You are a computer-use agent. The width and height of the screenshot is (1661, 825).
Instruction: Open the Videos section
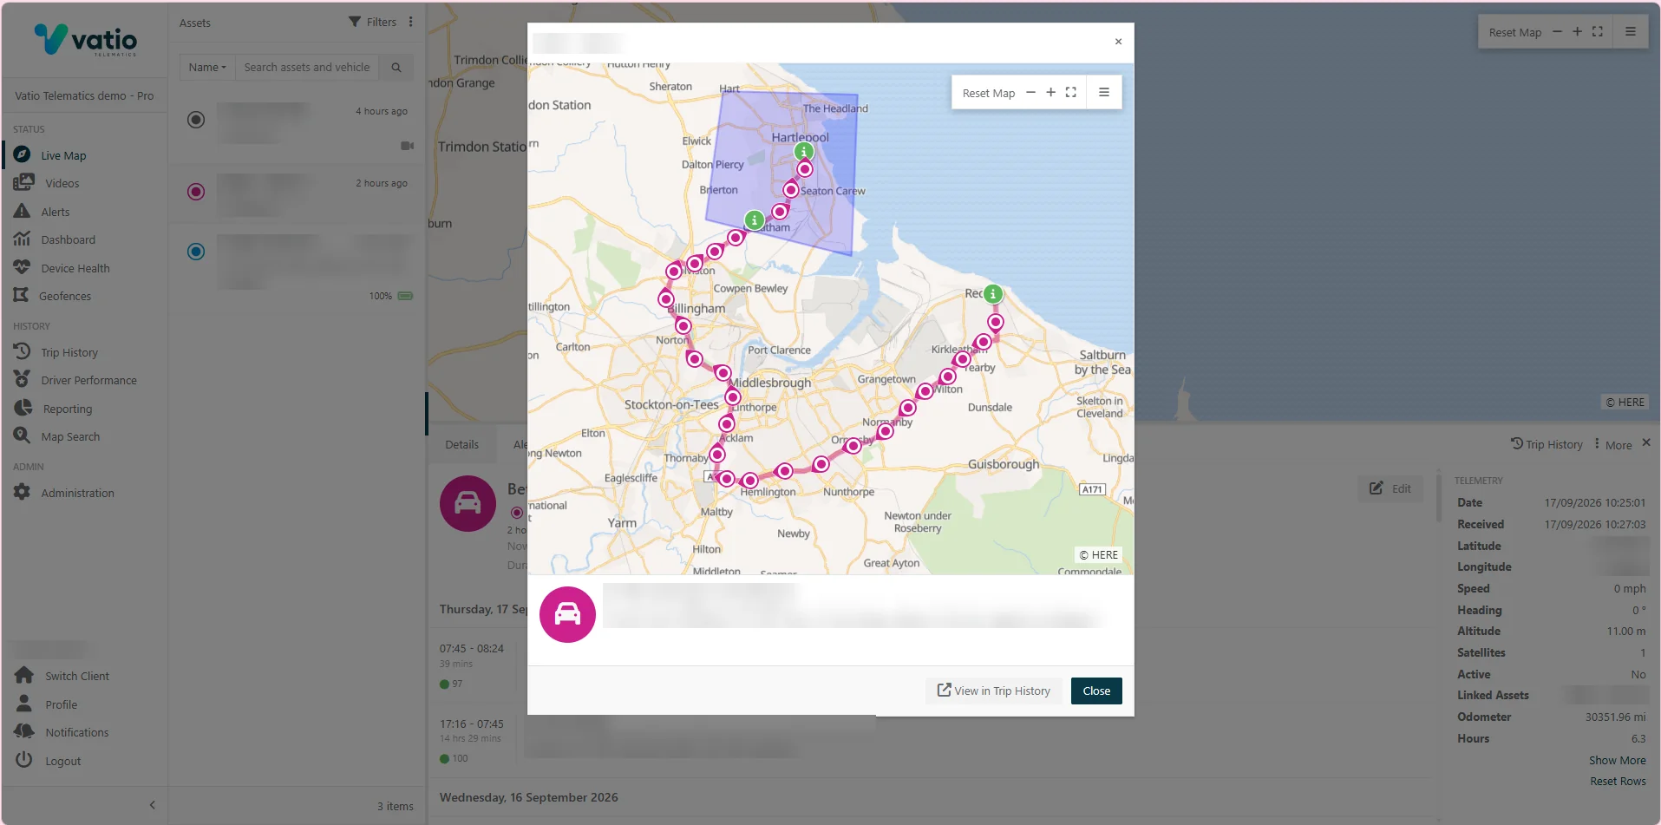[62, 183]
